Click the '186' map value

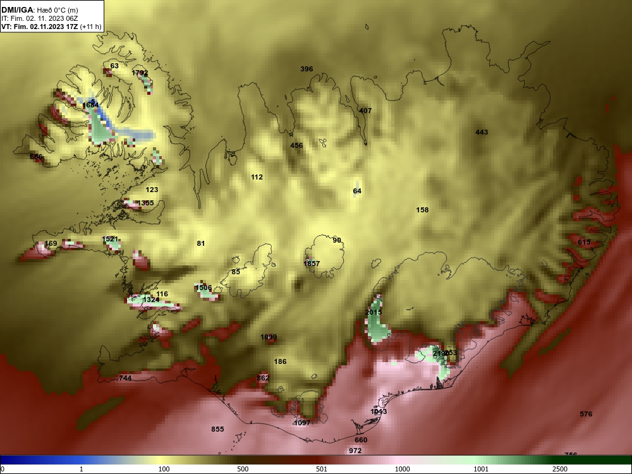(280, 362)
